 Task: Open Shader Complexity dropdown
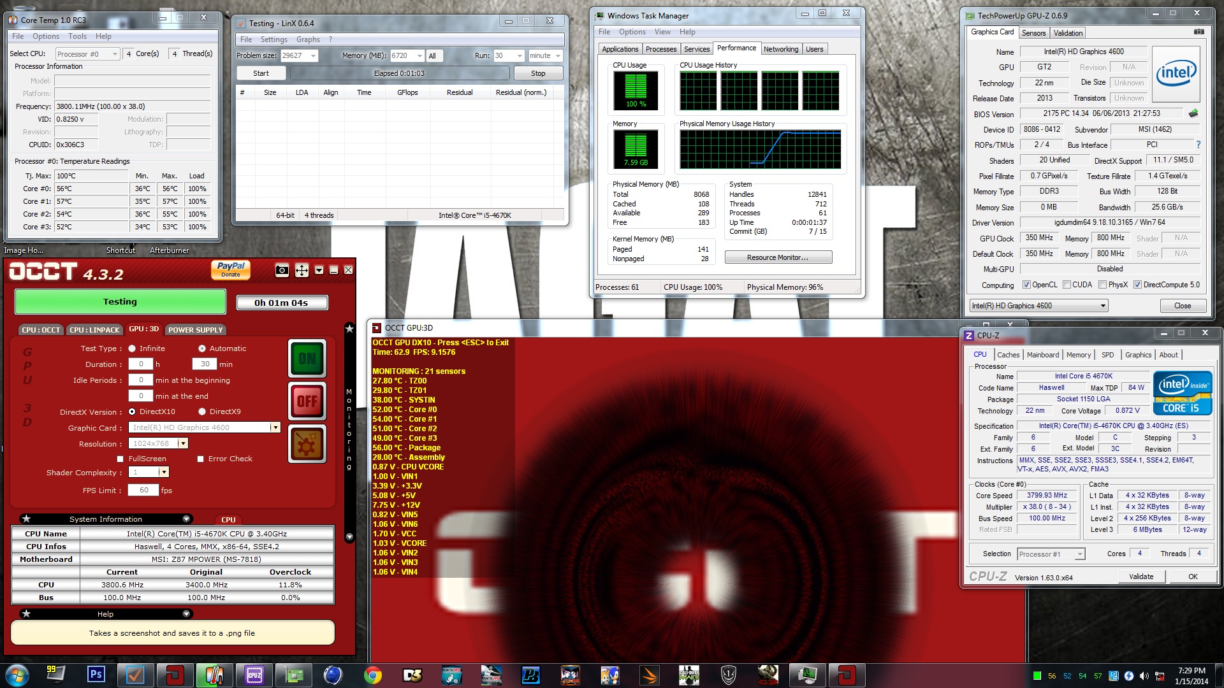click(164, 472)
